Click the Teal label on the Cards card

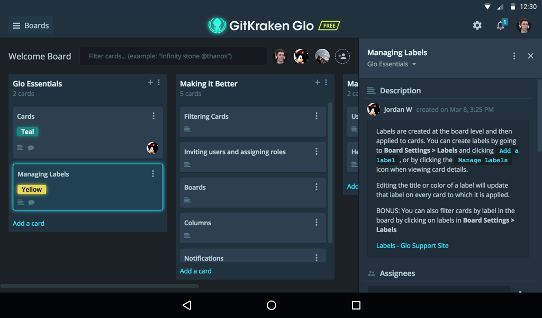click(x=28, y=132)
